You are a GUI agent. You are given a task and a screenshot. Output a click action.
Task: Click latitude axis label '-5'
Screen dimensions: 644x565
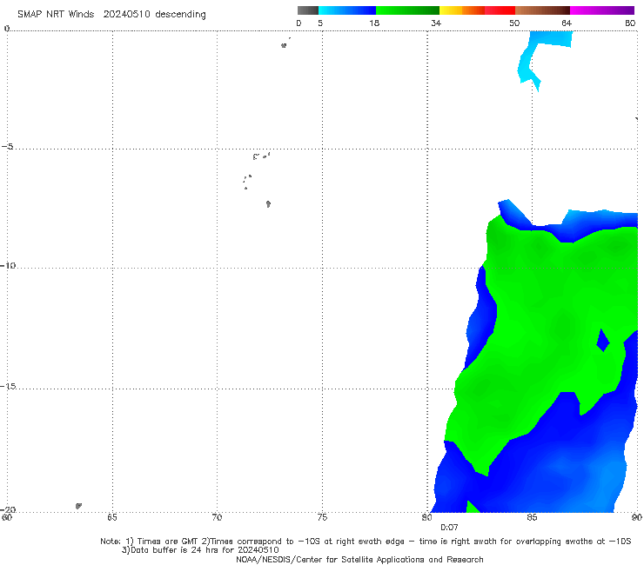pyautogui.click(x=8, y=147)
